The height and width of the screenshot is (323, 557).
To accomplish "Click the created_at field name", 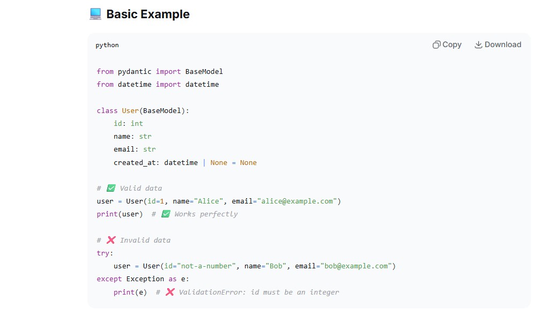I will point(135,162).
